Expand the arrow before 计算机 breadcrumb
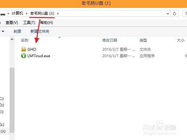The width and height of the screenshot is (187, 140). [x=8, y=13]
